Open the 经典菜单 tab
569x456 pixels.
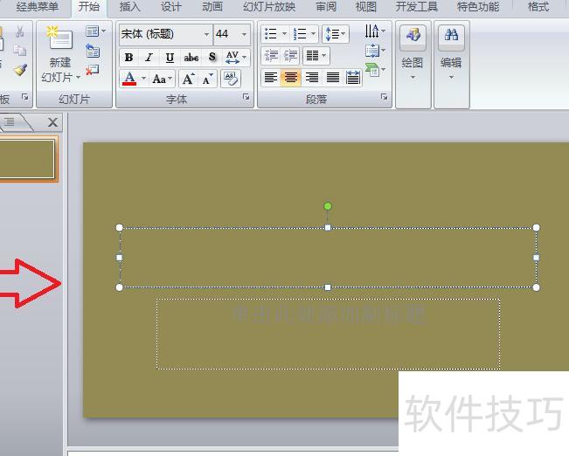(x=37, y=6)
